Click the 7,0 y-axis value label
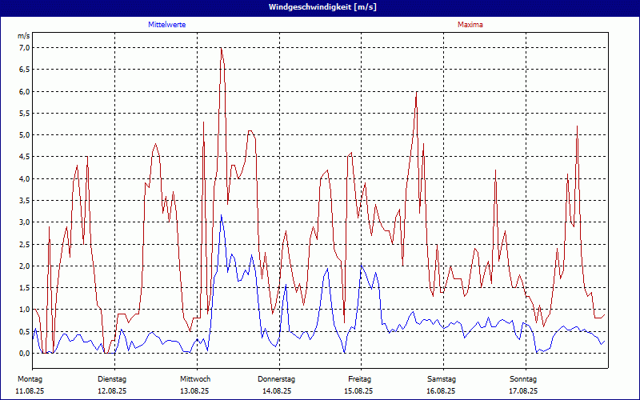This screenshot has width=640, height=400. [x=24, y=48]
